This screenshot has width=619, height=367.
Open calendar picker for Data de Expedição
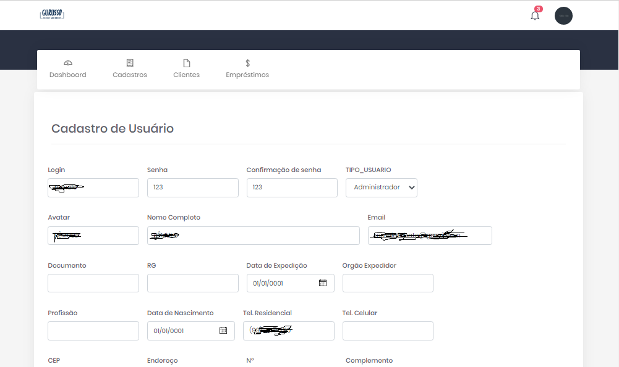pyautogui.click(x=322, y=283)
